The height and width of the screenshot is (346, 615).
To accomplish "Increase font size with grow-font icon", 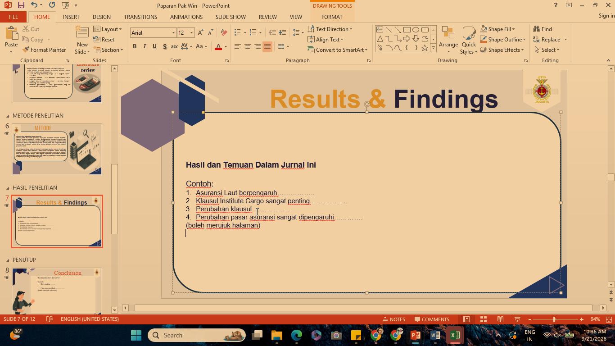I will [x=200, y=33].
